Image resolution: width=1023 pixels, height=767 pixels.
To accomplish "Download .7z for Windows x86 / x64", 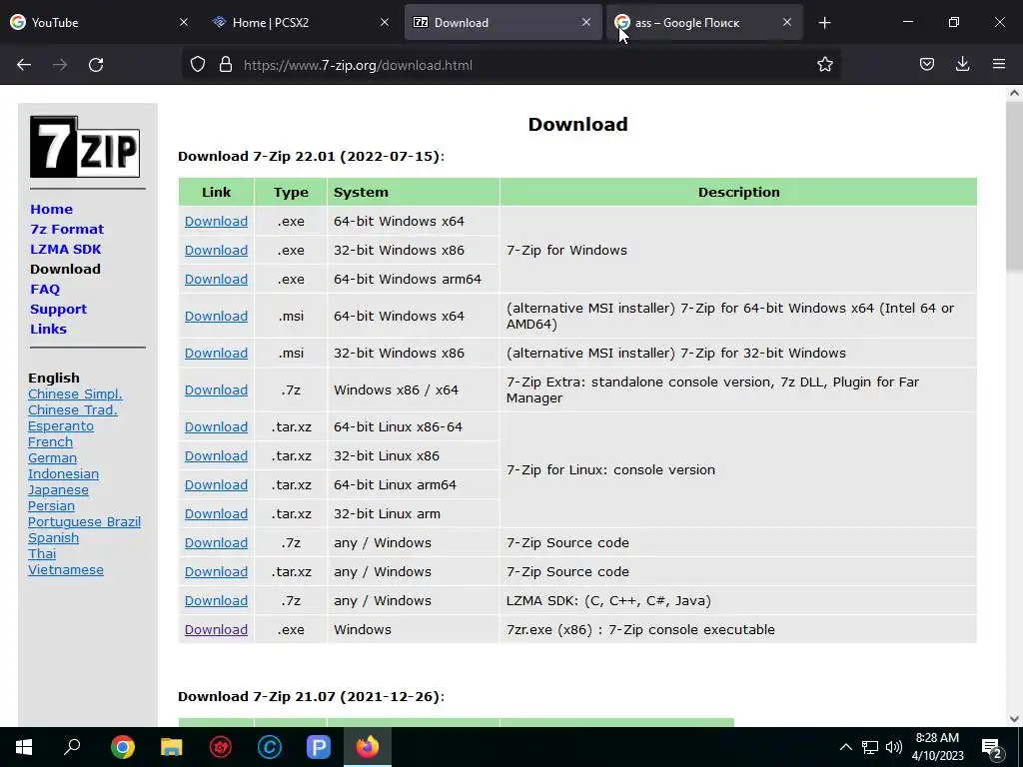I will click(216, 390).
